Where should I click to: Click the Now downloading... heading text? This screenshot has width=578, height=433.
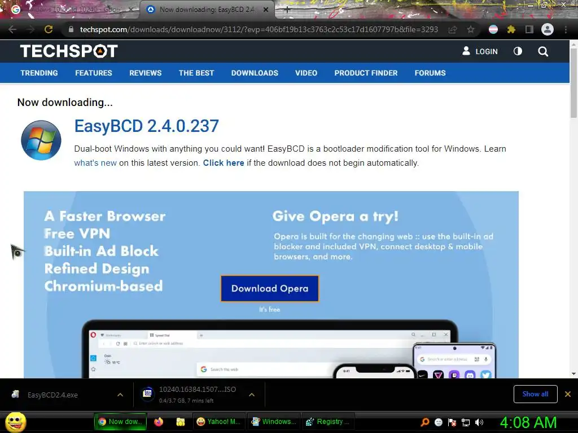tap(65, 103)
